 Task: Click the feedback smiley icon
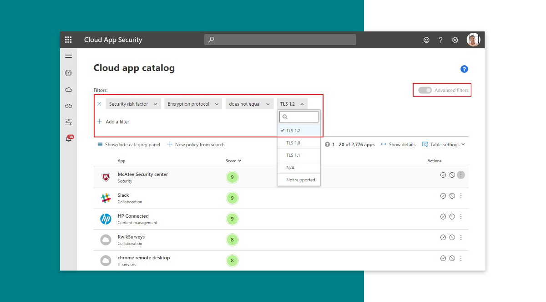(426, 40)
